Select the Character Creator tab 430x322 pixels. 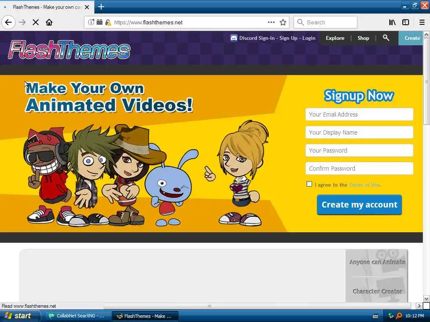(x=377, y=291)
